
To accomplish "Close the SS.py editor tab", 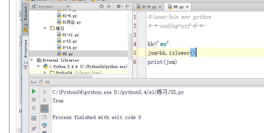I will (x=187, y=7).
